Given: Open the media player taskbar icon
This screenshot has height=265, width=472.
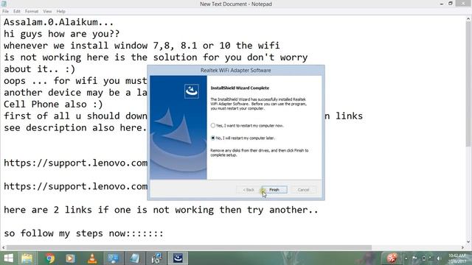Looking at the screenshot, I should (x=70, y=258).
